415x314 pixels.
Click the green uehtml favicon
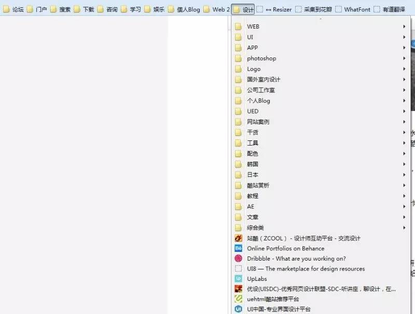pos(238,299)
